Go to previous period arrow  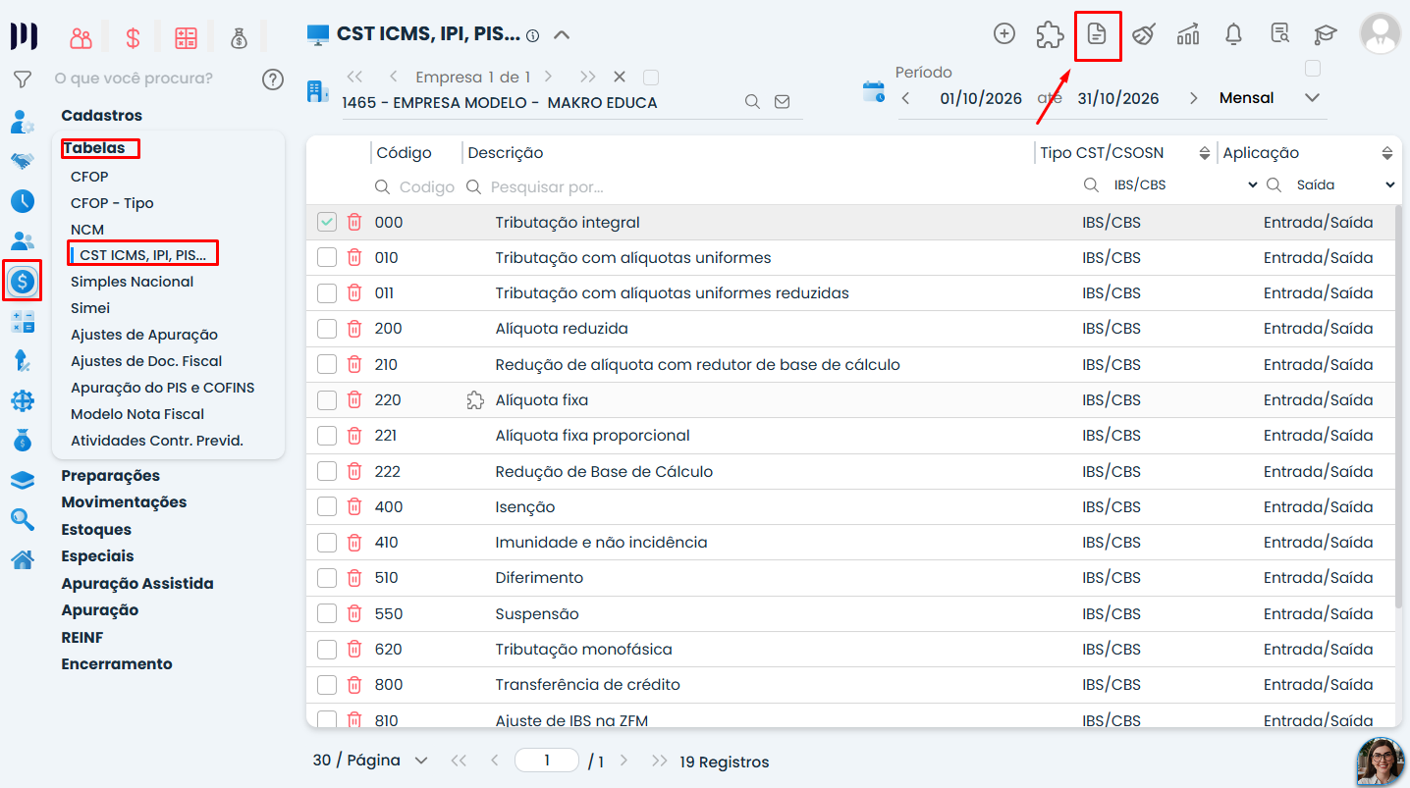[905, 98]
